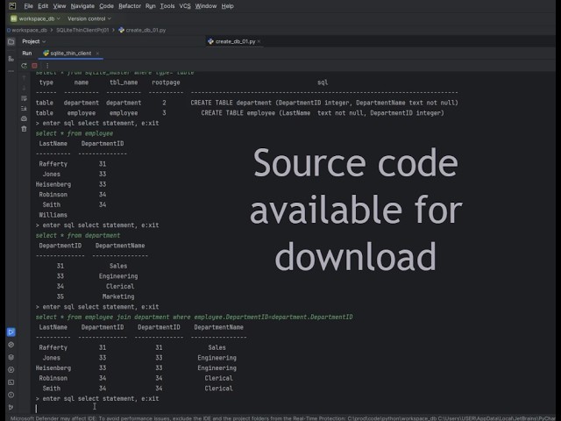Click 'select * from employee' console line
This screenshot has height=421, width=561.
point(75,133)
